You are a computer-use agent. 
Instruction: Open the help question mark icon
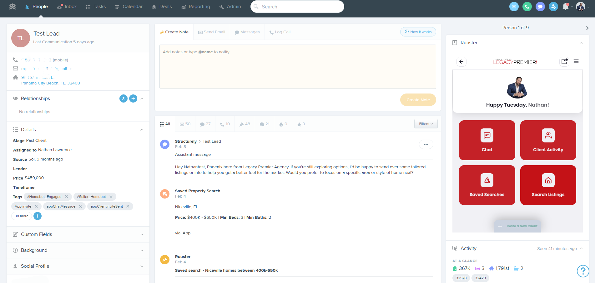tap(583, 271)
